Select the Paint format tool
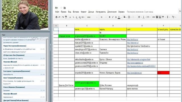Screen dimensions: 182x102 point(66,17)
